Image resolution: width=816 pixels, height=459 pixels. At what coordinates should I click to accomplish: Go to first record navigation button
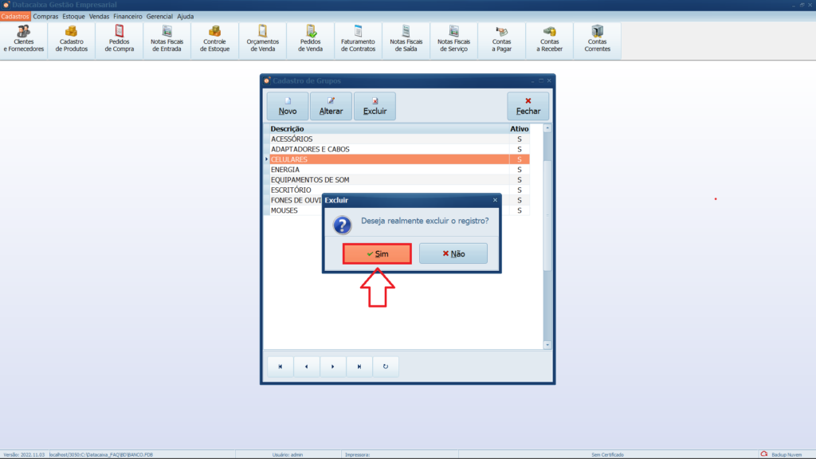point(280,367)
